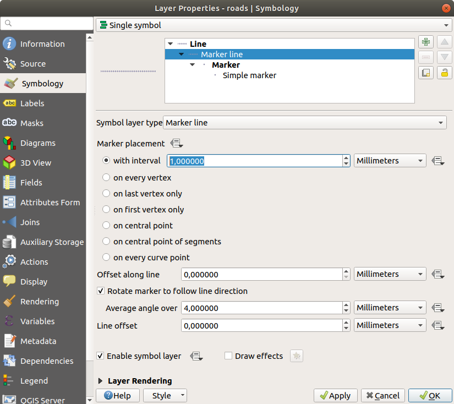Open the Symbol layer type dropdown
The image size is (454, 404).
[x=305, y=123]
